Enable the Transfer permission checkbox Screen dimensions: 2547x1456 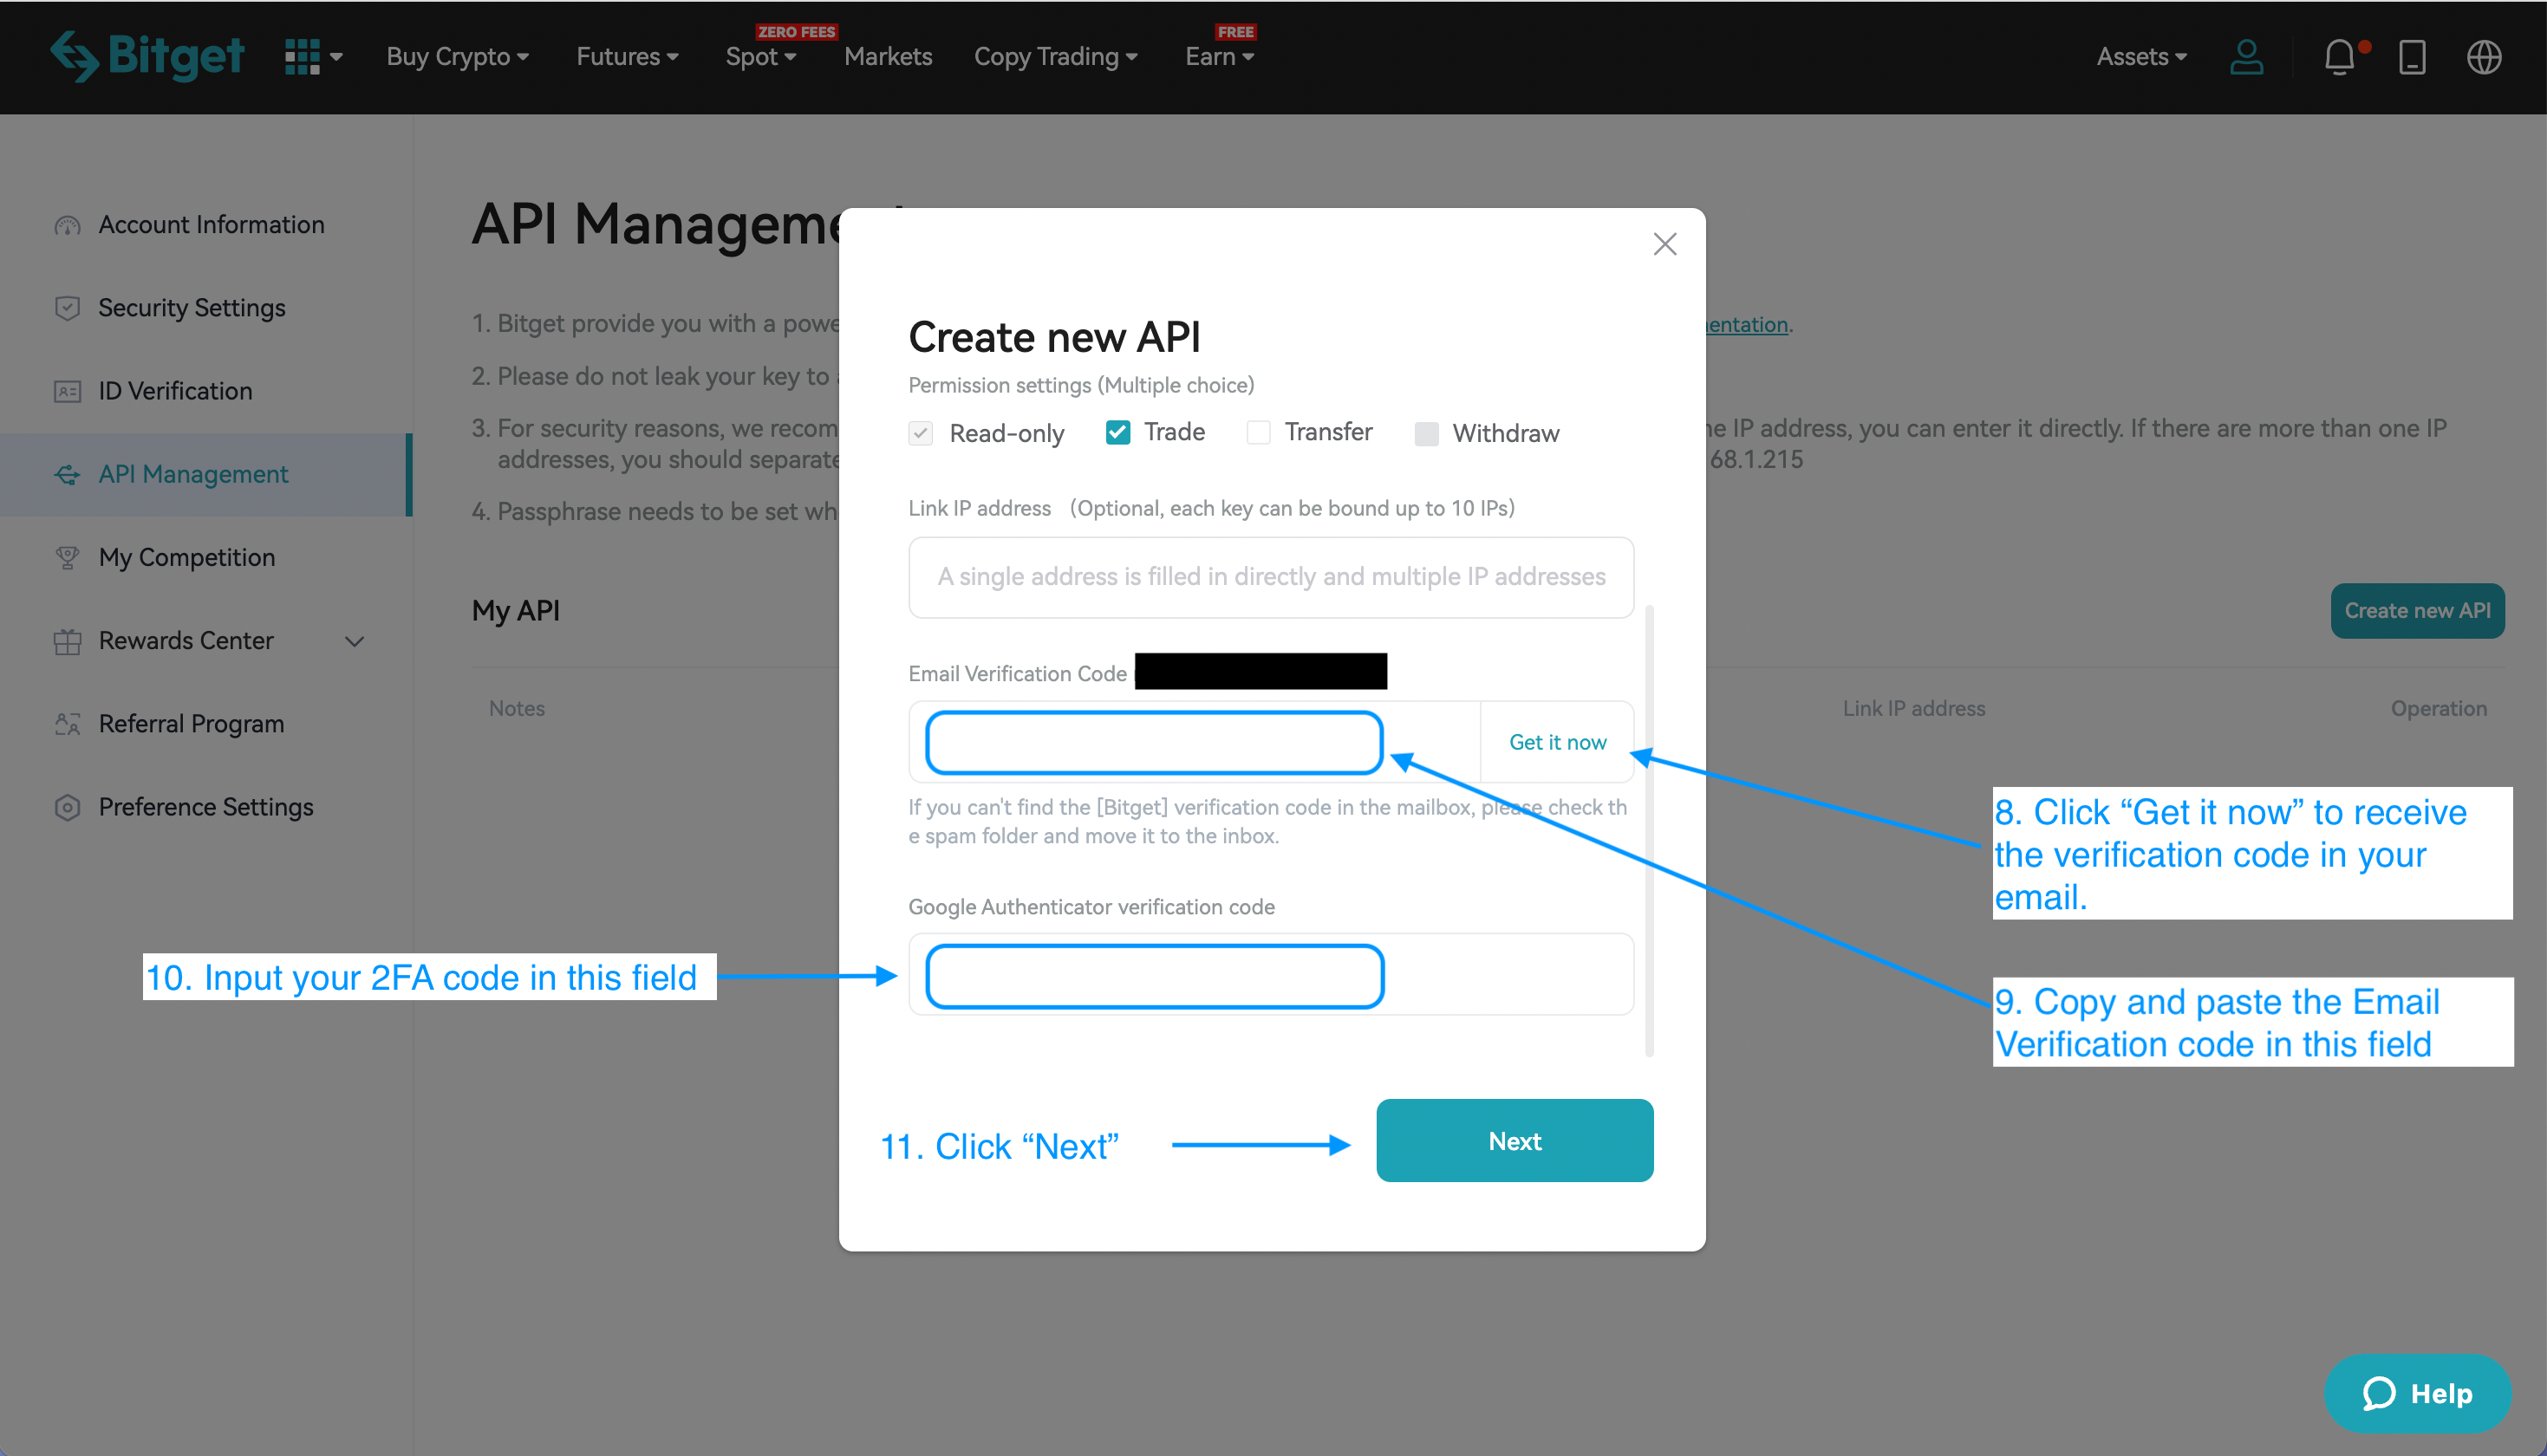point(1258,432)
